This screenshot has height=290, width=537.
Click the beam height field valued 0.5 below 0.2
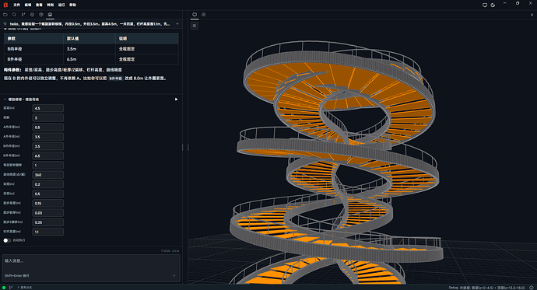point(48,194)
